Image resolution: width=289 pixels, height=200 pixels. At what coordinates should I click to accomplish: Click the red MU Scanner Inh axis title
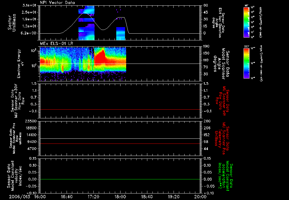222,101
